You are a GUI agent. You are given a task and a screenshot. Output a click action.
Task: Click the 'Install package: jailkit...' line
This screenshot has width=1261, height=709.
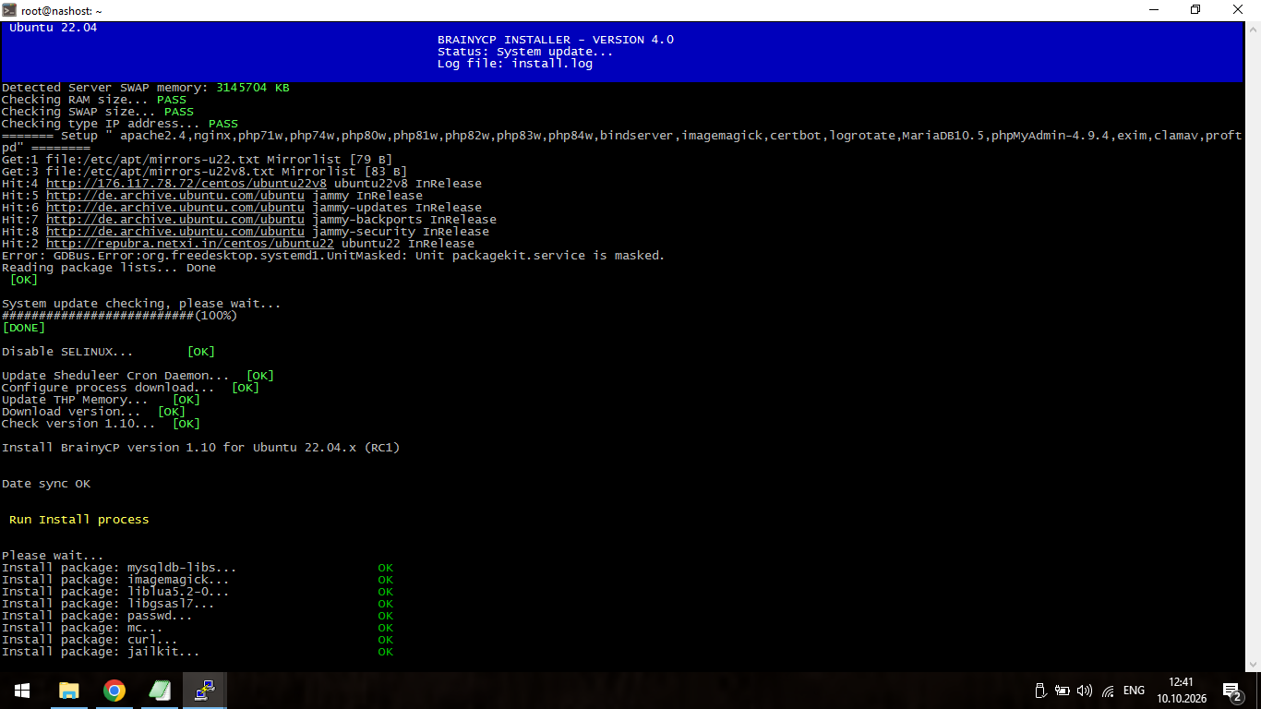[x=198, y=652]
